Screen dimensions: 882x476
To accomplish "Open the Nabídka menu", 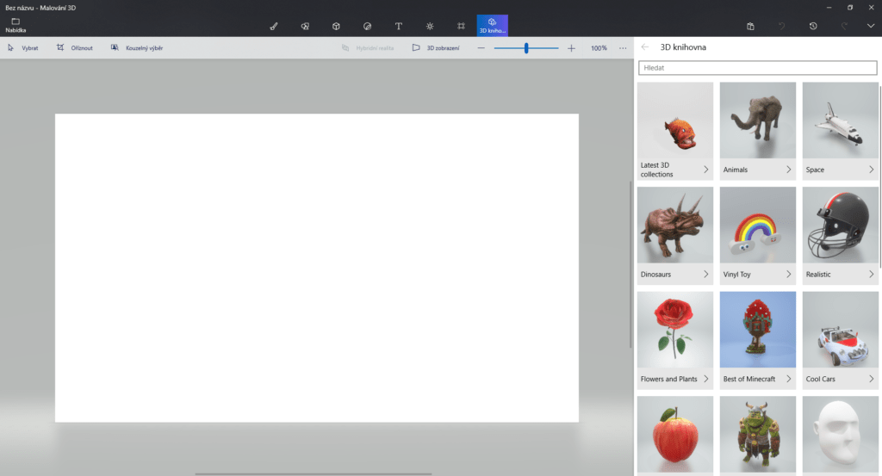I will pos(16,25).
